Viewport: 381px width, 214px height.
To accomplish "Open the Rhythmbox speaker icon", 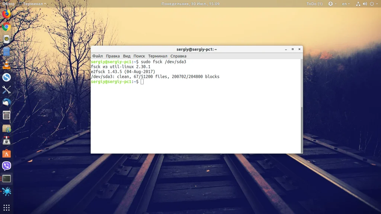I will (x=7, y=39).
